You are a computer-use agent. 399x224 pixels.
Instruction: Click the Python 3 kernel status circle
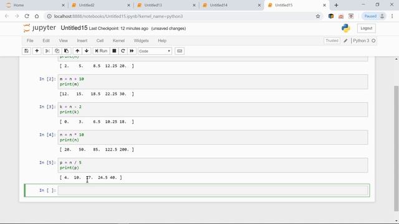(x=373, y=40)
